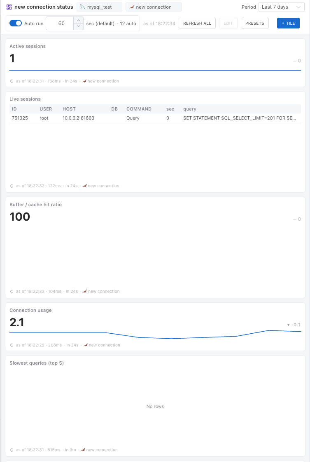Click the 'as of 18:22:34' timestamp

[159, 24]
